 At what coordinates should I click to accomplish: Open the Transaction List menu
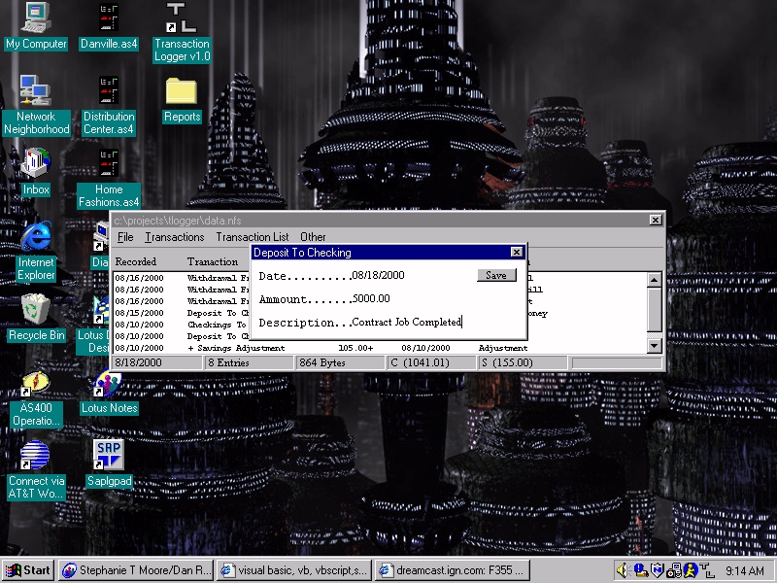coord(252,237)
